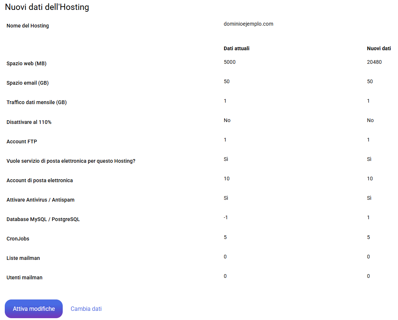
Task: Click the Spazio email (GB) label
Action: (28, 83)
